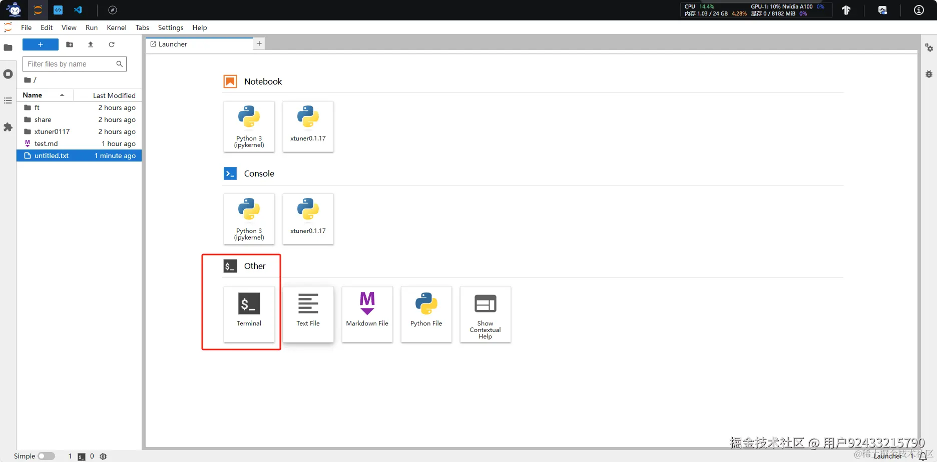Open the blue code editor icon
The width and height of the screenshot is (937, 462).
pyautogui.click(x=58, y=10)
